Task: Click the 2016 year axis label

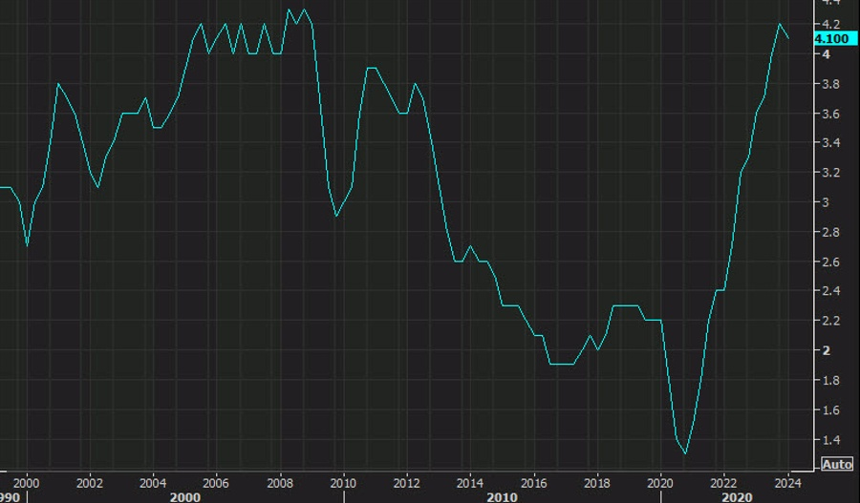Action: [533, 483]
